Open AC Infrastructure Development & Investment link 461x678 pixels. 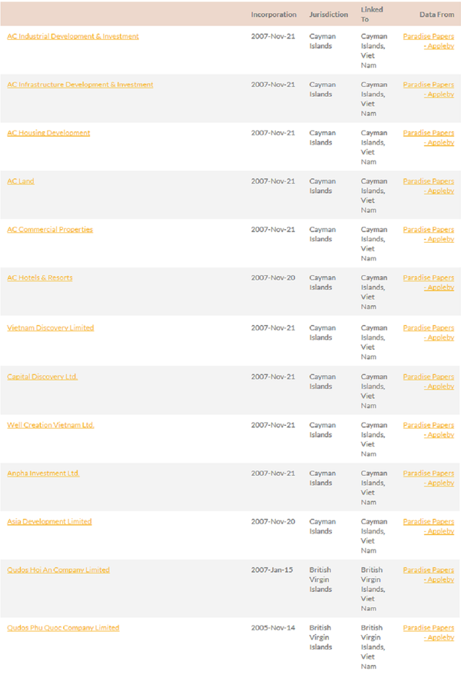(80, 85)
